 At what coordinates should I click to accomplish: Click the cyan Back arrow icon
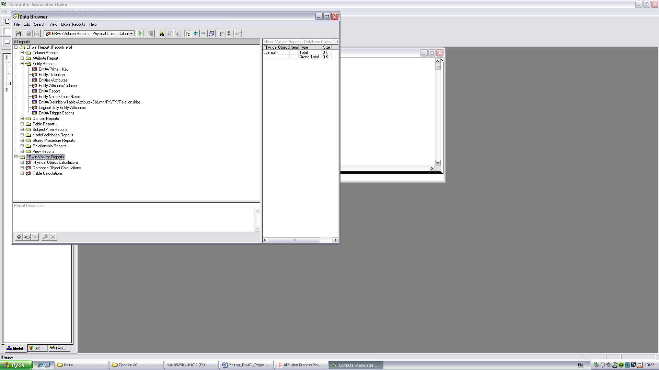196,34
